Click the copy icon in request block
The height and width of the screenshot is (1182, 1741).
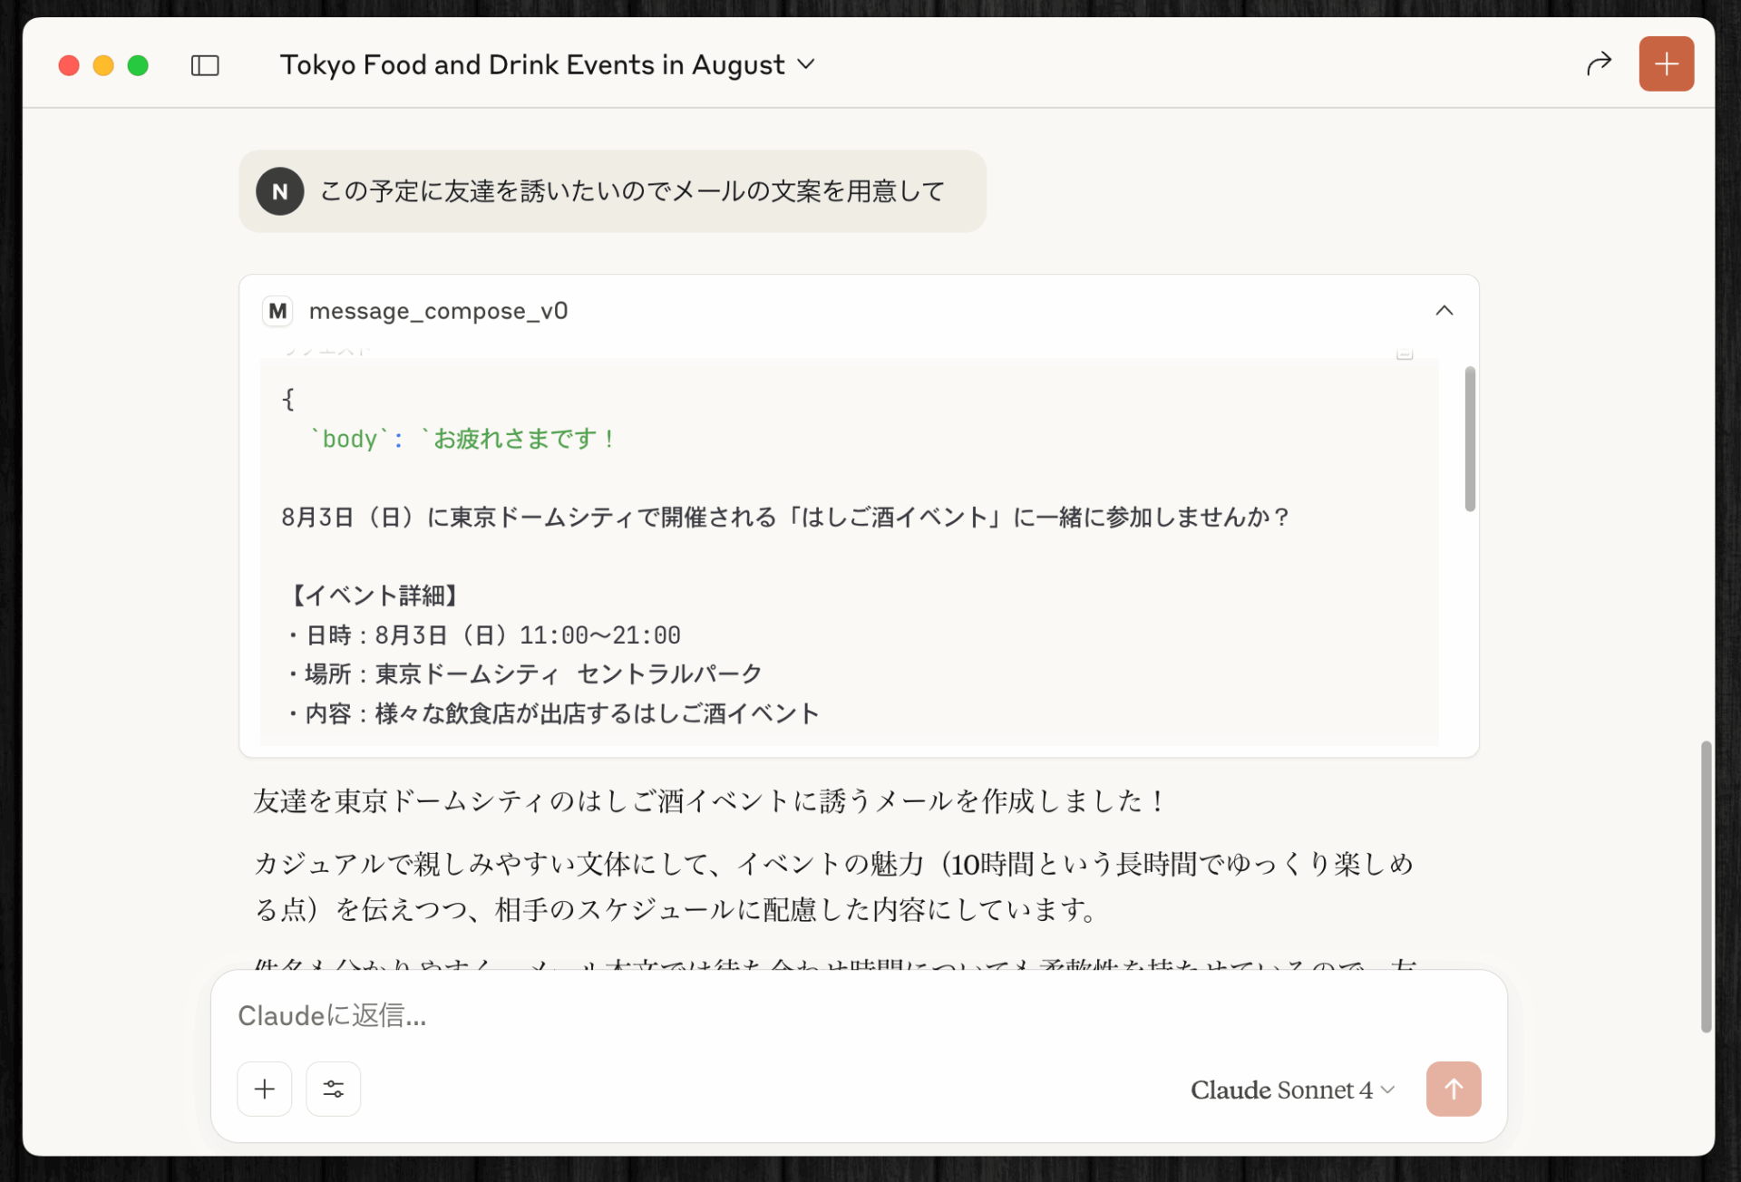click(x=1405, y=353)
